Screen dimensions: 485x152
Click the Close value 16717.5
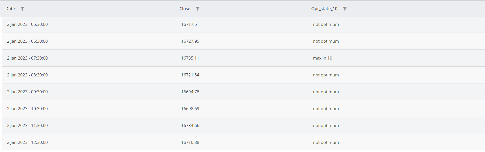tap(189, 24)
